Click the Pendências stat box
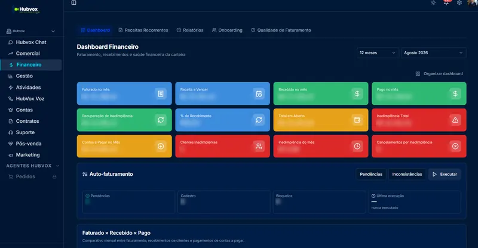 (x=128, y=201)
